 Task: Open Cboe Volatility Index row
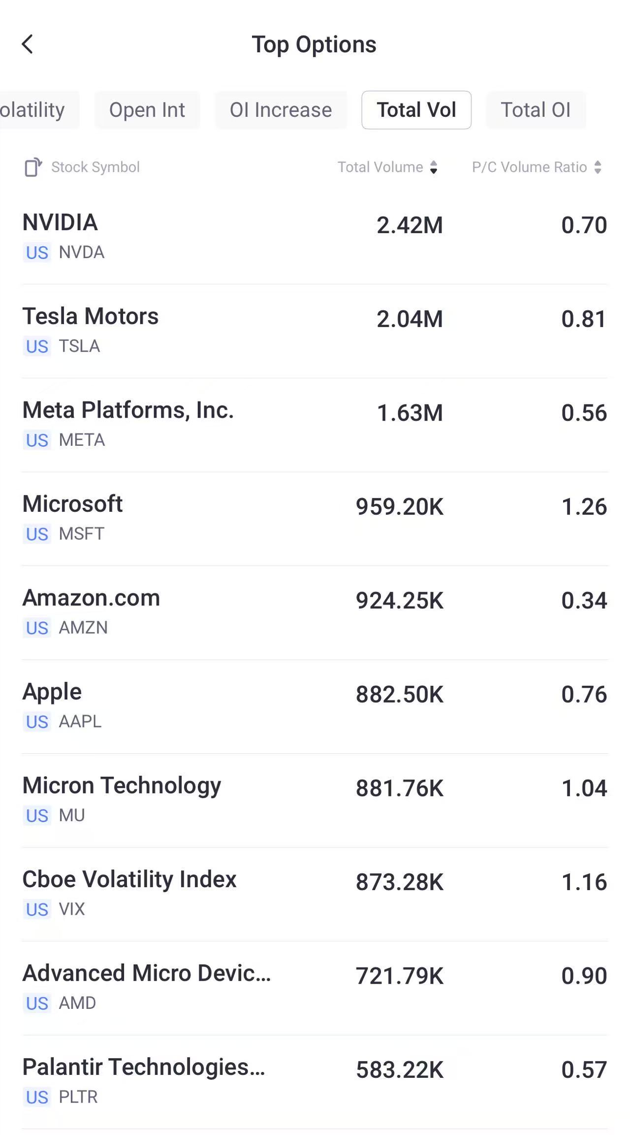click(315, 893)
